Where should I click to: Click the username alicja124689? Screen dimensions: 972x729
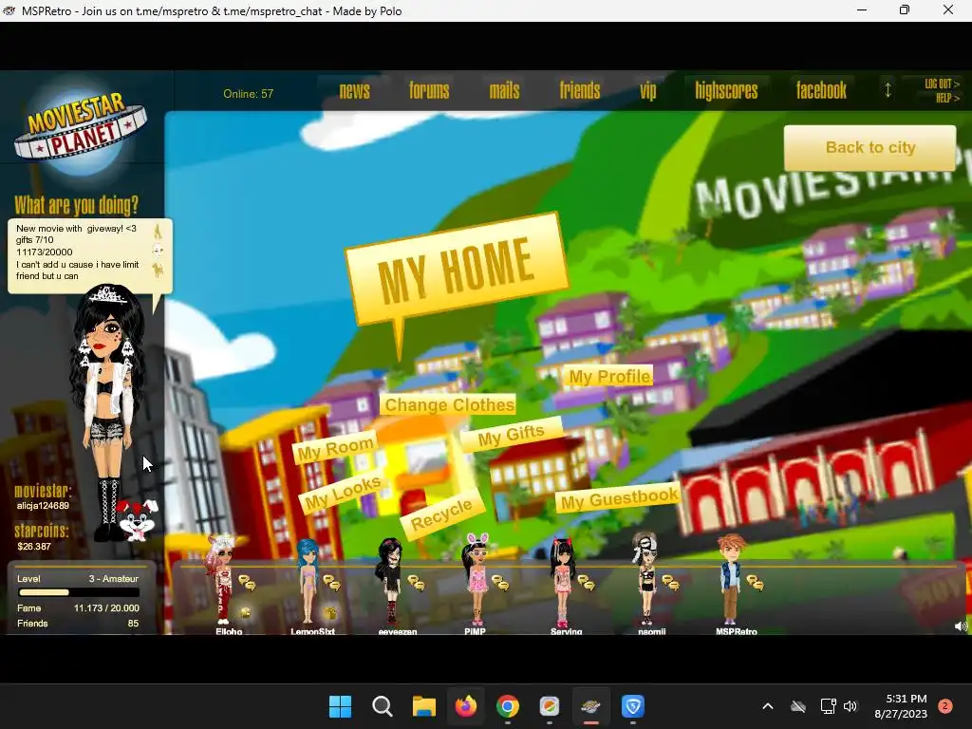pos(43,506)
